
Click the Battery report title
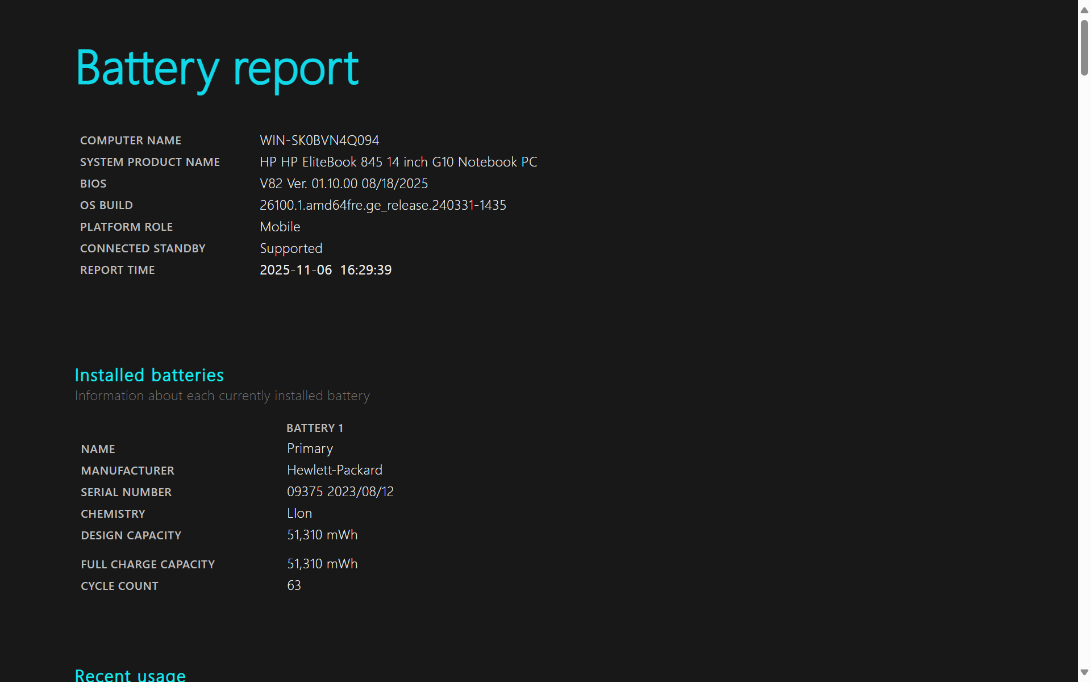pos(217,69)
